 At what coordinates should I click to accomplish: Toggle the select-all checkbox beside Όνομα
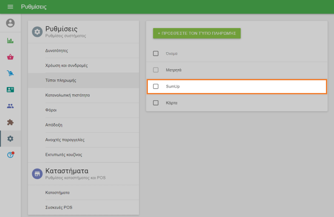pyautogui.click(x=156, y=54)
